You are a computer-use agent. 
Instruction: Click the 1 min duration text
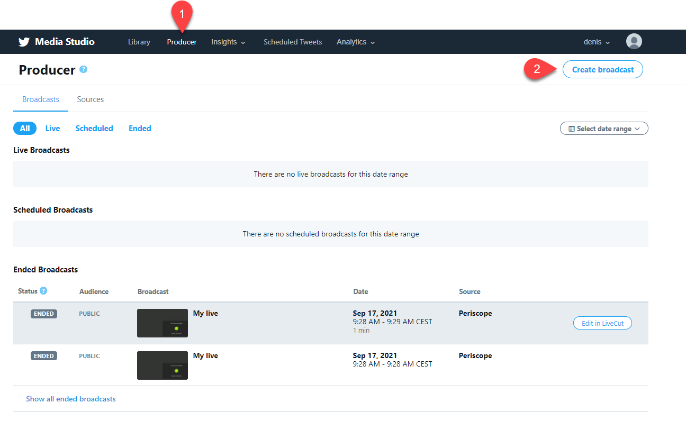coord(362,330)
